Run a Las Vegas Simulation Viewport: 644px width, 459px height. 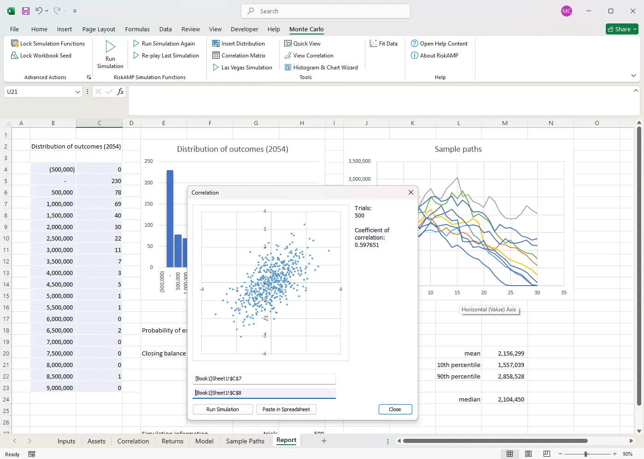[x=242, y=67]
